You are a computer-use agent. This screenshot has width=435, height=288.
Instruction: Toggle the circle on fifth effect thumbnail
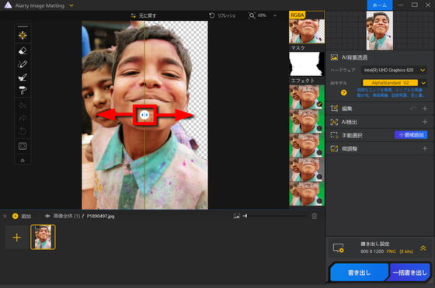(x=319, y=201)
